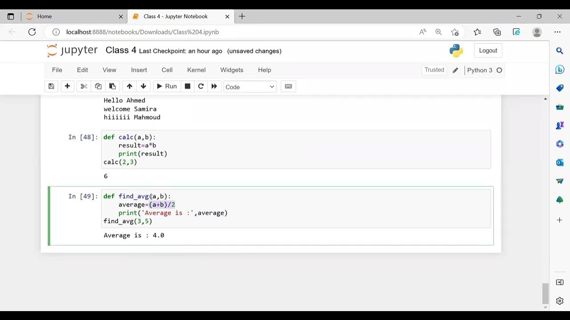Open sidebar search icon
This screenshot has width=570, height=320.
click(560, 51)
